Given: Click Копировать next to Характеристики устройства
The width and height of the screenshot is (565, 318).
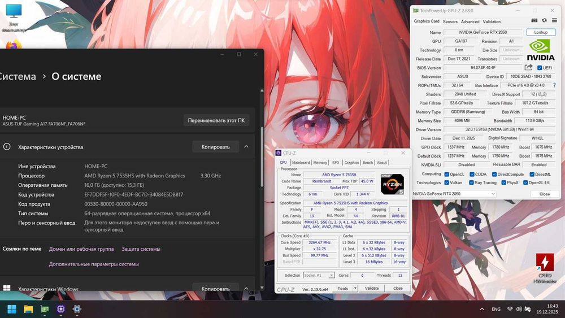Looking at the screenshot, I should point(215,147).
